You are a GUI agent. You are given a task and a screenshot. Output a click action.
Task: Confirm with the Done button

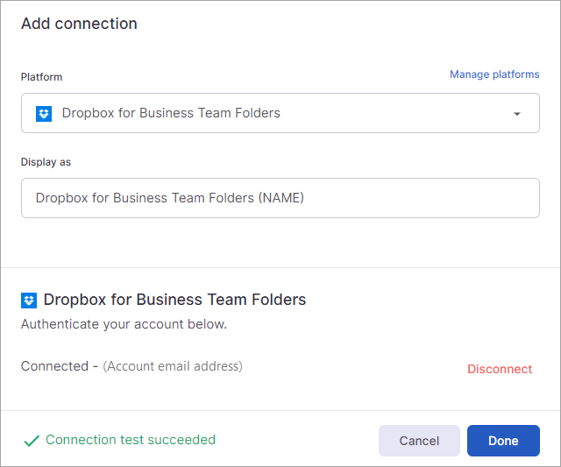503,441
